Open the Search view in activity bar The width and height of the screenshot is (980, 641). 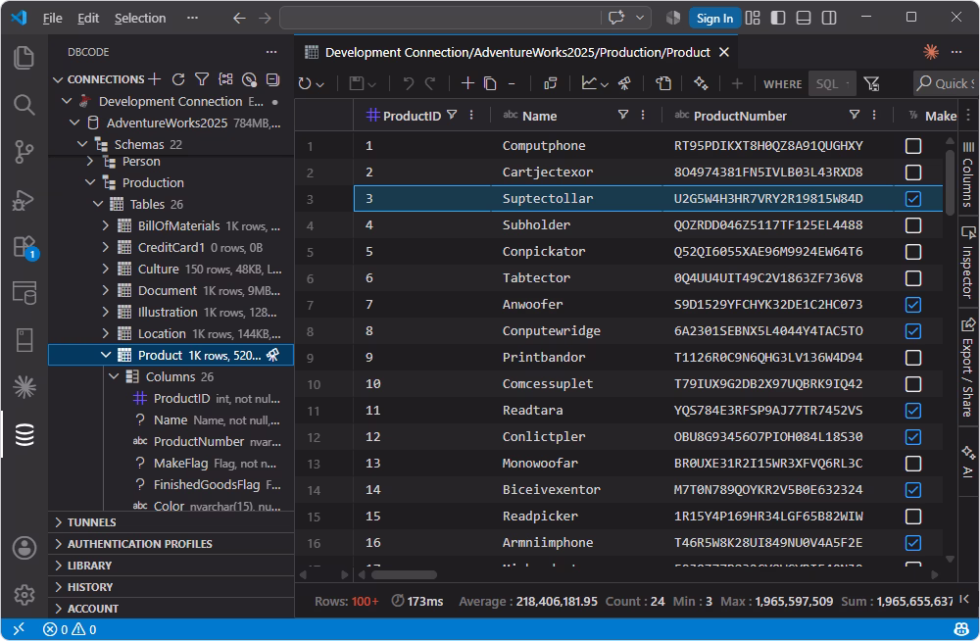click(24, 105)
